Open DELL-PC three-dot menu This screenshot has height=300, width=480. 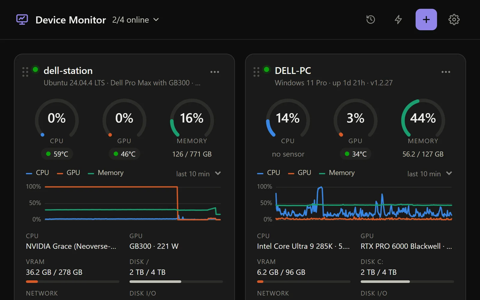[446, 72]
